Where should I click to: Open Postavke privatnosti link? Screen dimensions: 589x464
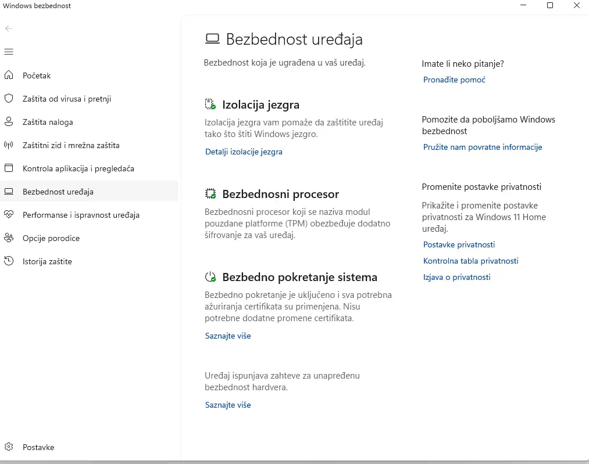coord(459,244)
